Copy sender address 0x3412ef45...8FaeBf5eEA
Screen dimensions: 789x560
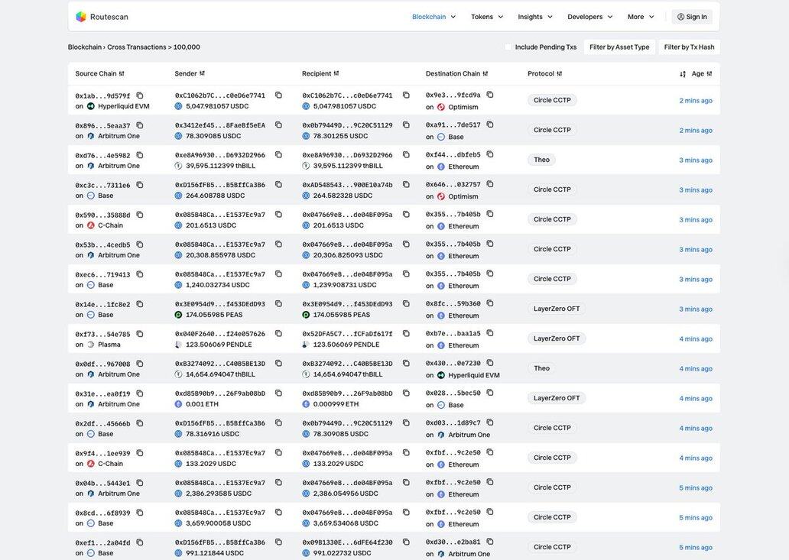(278, 125)
